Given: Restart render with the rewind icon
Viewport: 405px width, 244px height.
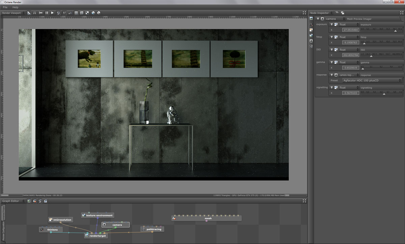Looking at the screenshot, I should tap(41, 13).
